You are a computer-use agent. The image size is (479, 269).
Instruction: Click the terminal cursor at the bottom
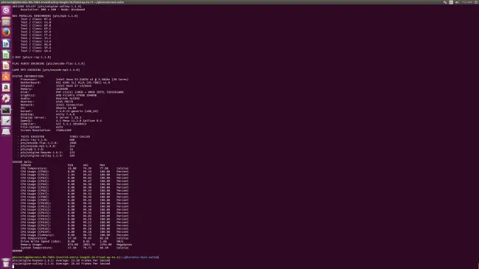(13, 267)
